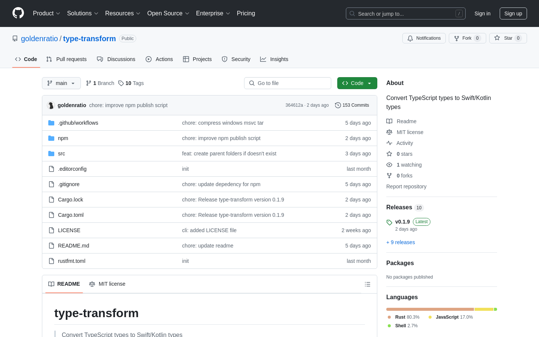Click the Cargo.toml file icon
Image resolution: width=539 pixels, height=337 pixels.
(x=51, y=215)
